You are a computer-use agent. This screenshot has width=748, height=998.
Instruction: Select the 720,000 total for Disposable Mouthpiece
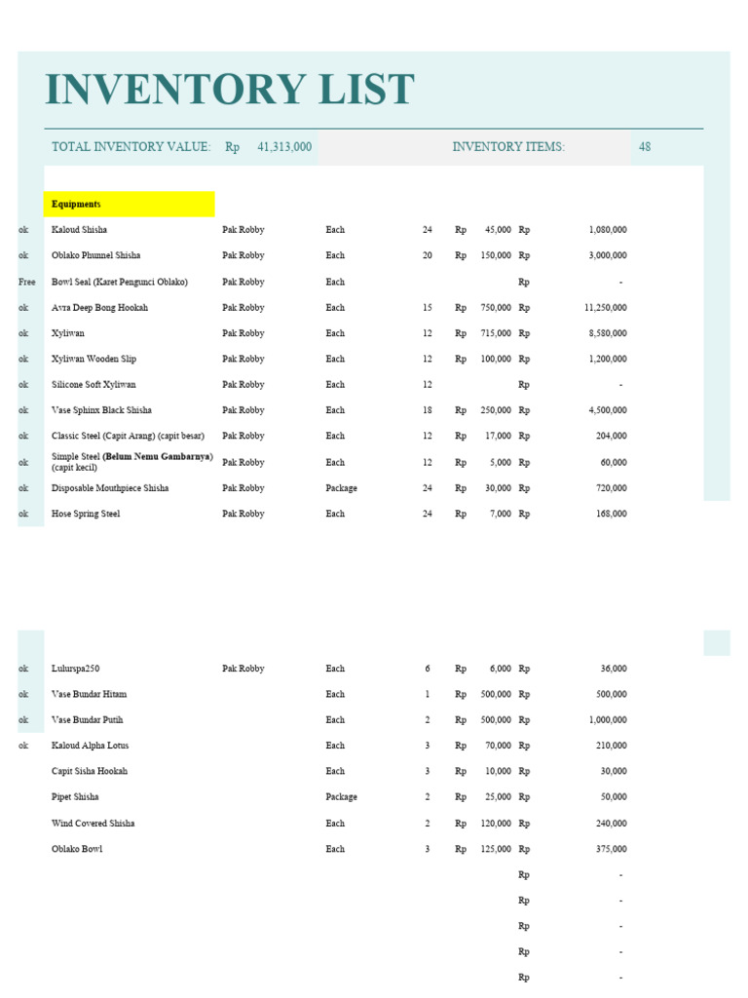click(x=612, y=488)
